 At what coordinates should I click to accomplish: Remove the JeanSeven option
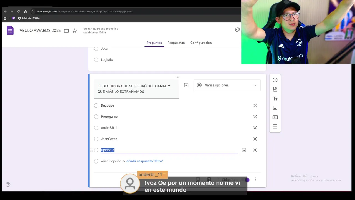click(255, 139)
